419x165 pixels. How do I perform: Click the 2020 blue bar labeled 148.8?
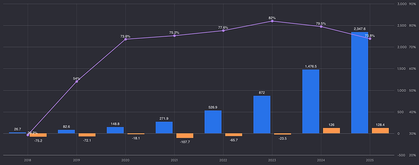pos(115,130)
